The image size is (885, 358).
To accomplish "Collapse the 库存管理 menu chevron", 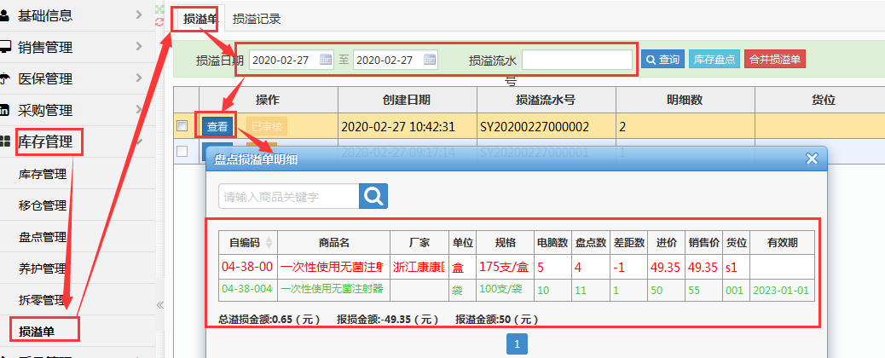I will tap(139, 141).
